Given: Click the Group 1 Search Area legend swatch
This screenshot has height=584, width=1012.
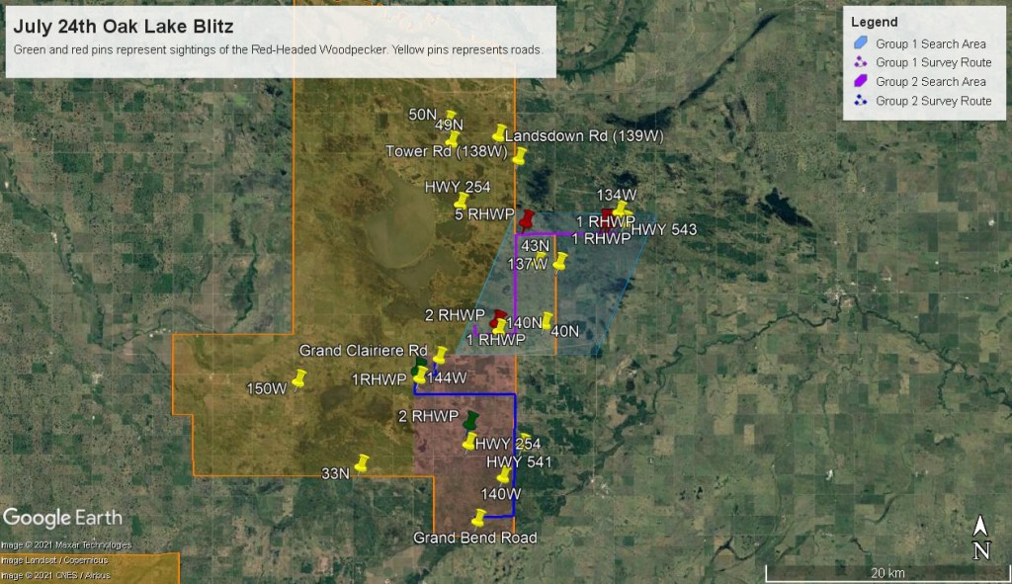Looking at the screenshot, I should (860, 44).
